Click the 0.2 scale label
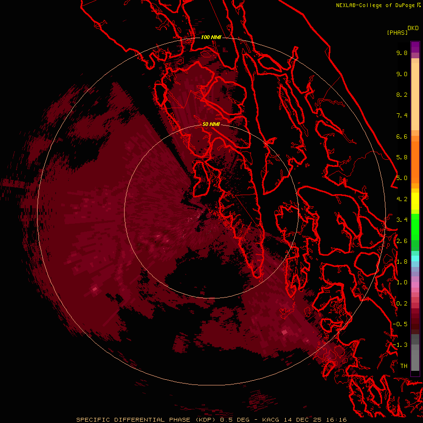423x423 pixels. coord(402,304)
